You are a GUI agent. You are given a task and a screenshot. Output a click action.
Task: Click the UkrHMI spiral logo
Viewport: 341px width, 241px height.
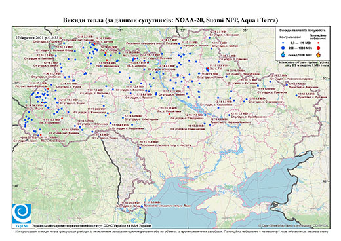click(x=22, y=214)
